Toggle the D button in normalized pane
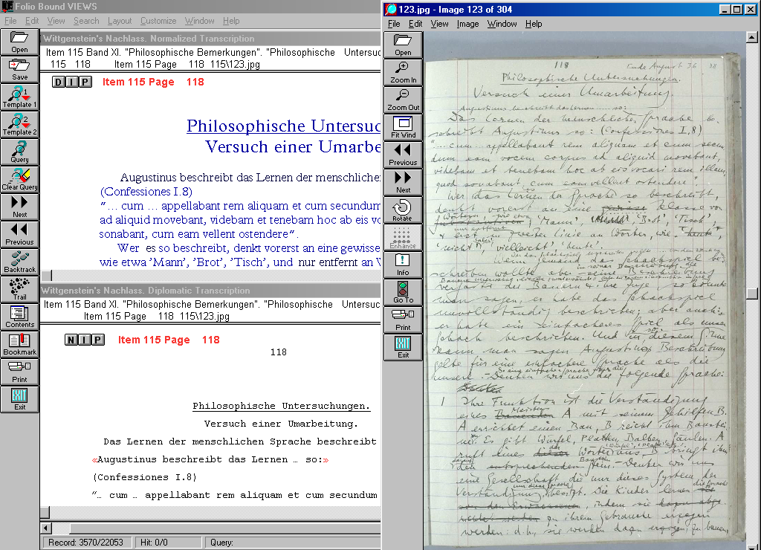 (x=59, y=82)
